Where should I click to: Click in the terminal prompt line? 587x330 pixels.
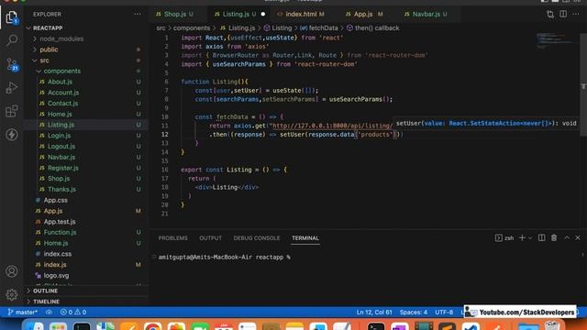pyautogui.click(x=224, y=258)
